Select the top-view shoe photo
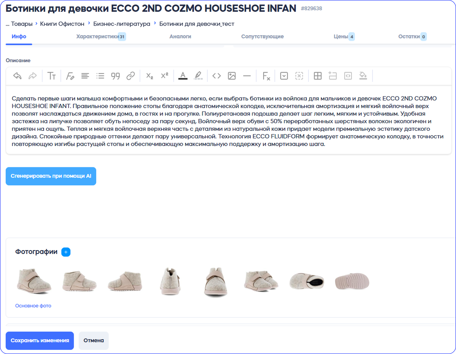456x354 pixels. point(307,282)
